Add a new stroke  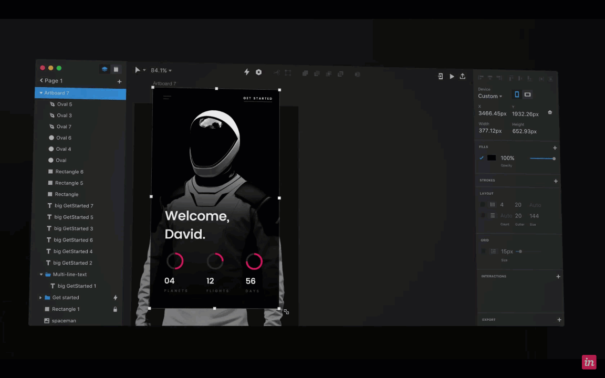tap(556, 181)
